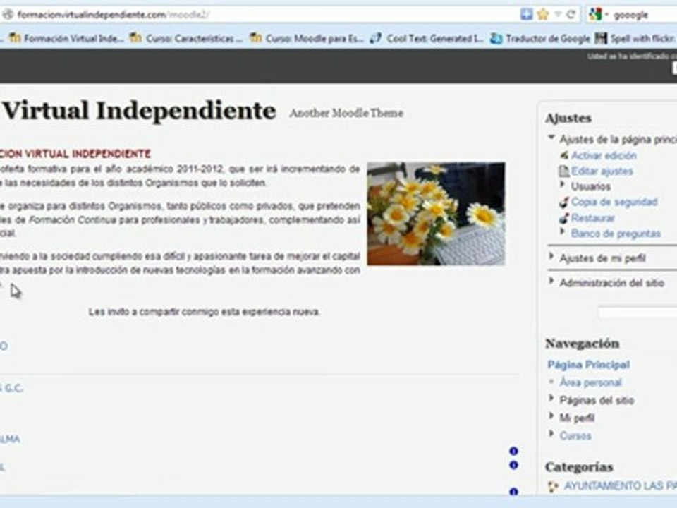The width and height of the screenshot is (677, 508).
Task: Click the 'Categorías' block heading
Action: (x=579, y=467)
